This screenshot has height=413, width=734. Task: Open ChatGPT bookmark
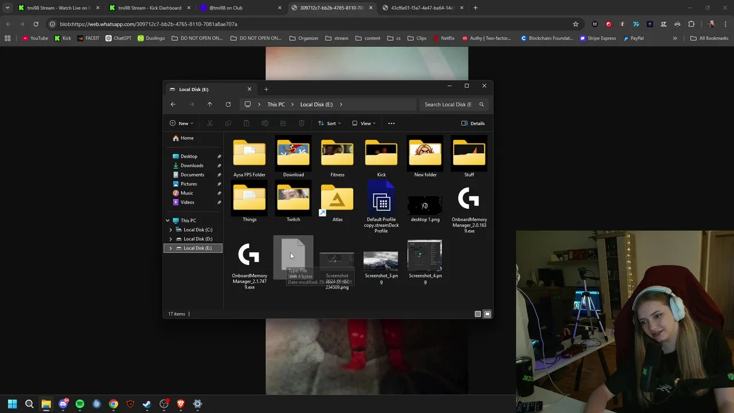coord(118,38)
